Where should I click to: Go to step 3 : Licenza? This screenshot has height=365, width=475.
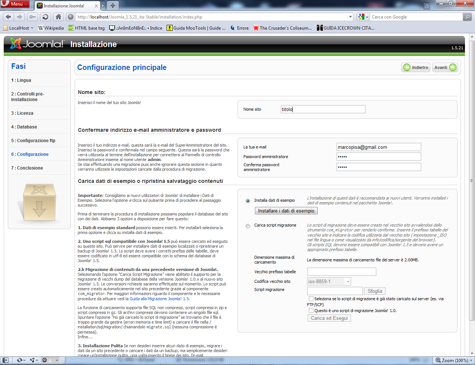click(22, 113)
